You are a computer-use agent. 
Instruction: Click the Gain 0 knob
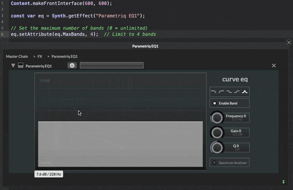217,133
